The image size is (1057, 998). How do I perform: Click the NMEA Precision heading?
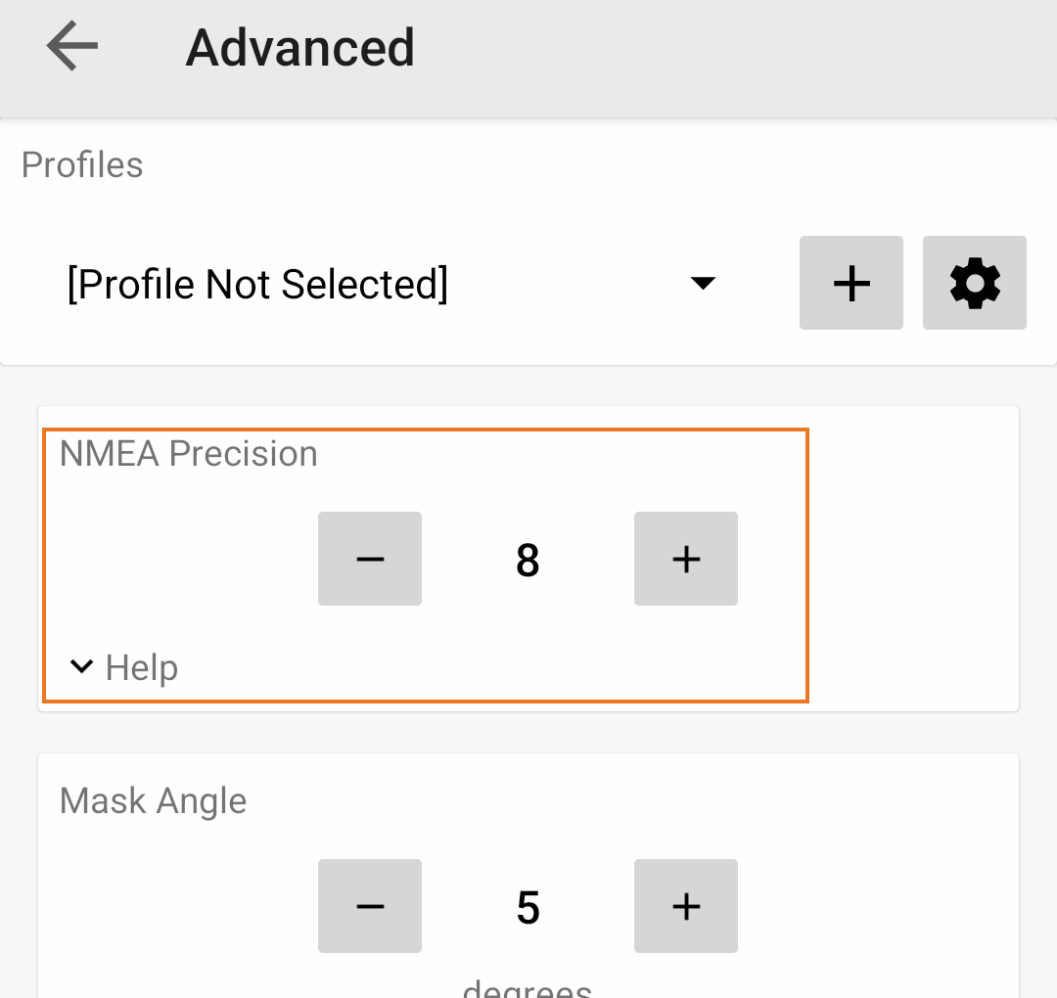point(189,454)
